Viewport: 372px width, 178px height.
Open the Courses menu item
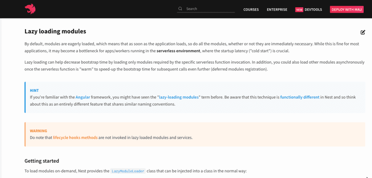click(x=251, y=10)
